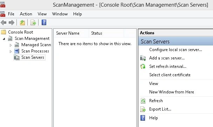Click the ScanManagement title bar app icon

[x=2, y=5]
